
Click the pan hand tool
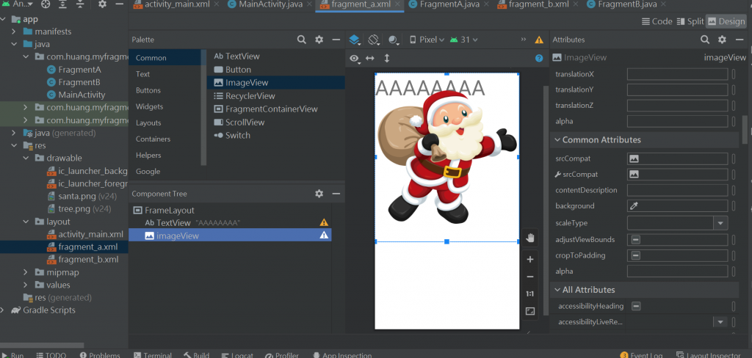tap(530, 238)
